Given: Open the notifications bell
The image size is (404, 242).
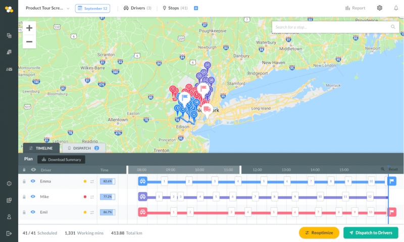Looking at the screenshot, I should [x=396, y=8].
